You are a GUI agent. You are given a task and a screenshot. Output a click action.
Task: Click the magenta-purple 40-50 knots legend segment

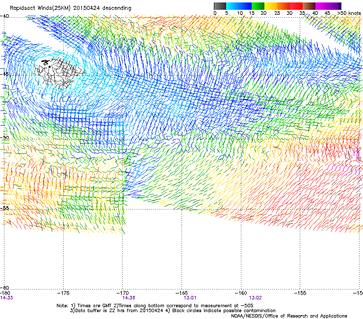328,6
